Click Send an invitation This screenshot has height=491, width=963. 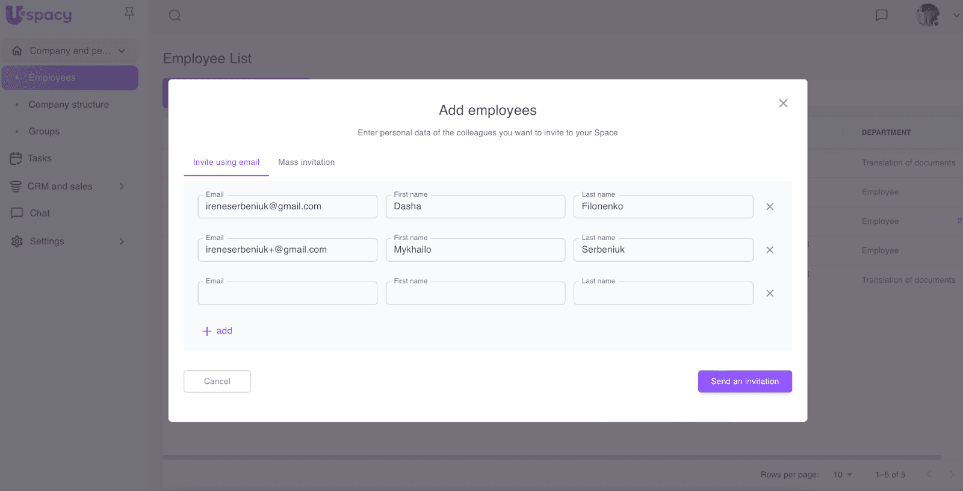pyautogui.click(x=745, y=381)
